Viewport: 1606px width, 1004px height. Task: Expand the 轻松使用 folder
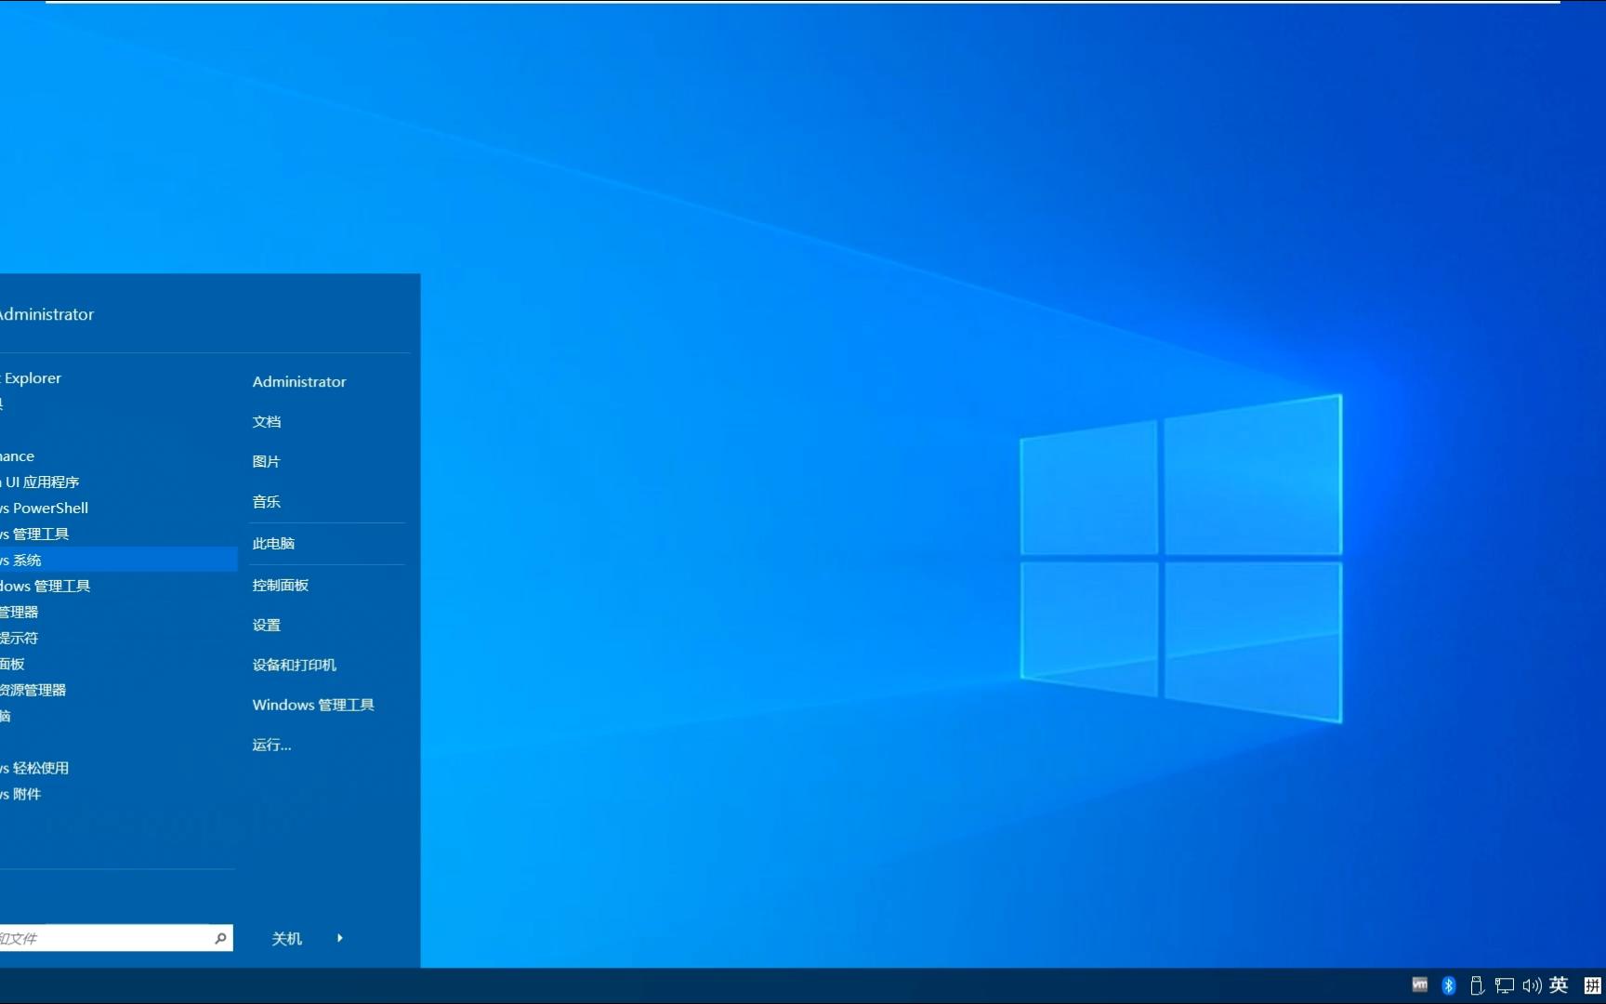(35, 769)
